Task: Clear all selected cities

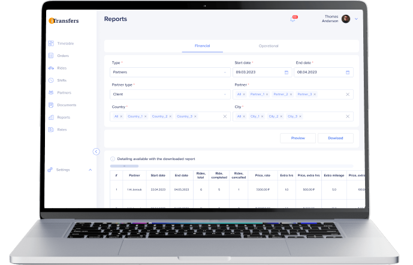Action: pyautogui.click(x=348, y=116)
